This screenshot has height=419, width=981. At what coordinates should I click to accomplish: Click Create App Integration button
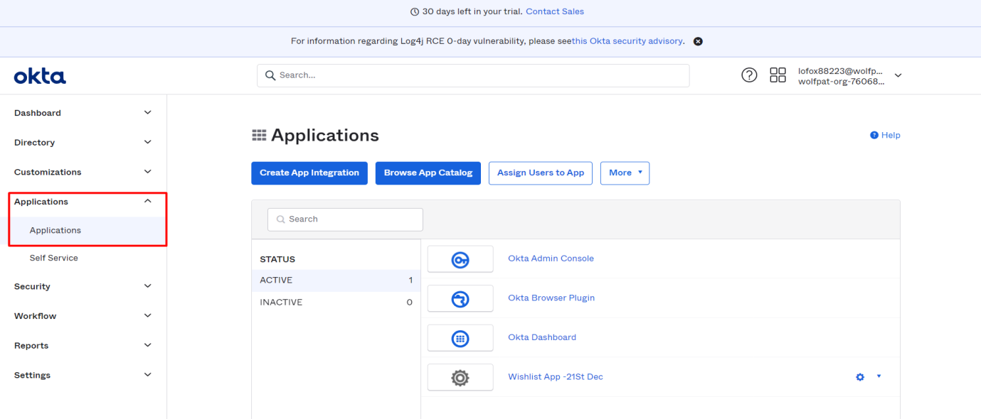click(x=309, y=173)
